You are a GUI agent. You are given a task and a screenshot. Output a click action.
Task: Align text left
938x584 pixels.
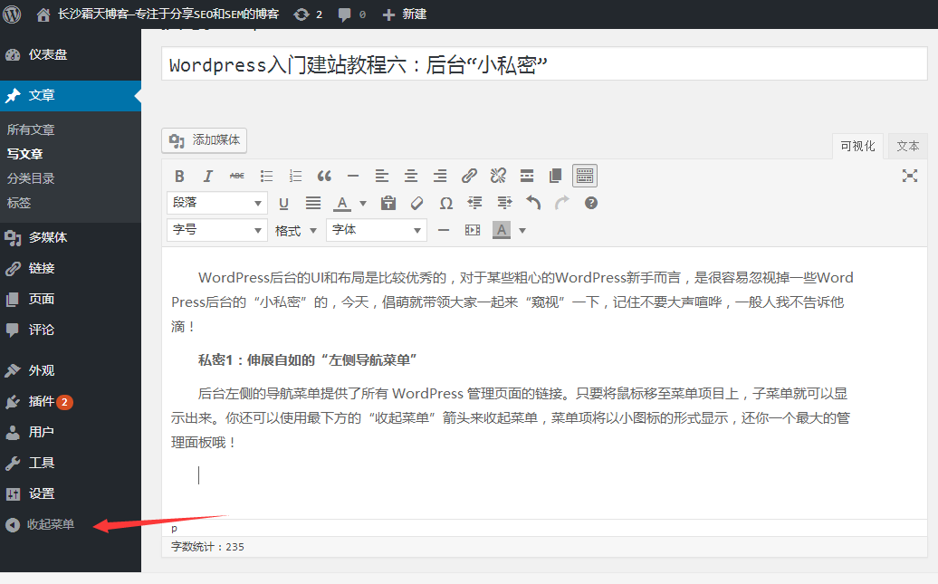382,176
